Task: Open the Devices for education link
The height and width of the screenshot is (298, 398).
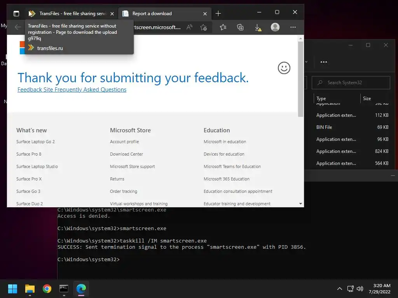Action: (224, 154)
